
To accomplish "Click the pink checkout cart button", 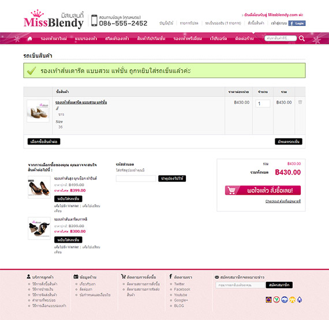I will tap(263, 190).
